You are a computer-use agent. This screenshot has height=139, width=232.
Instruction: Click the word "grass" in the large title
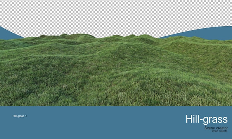(x=215, y=120)
